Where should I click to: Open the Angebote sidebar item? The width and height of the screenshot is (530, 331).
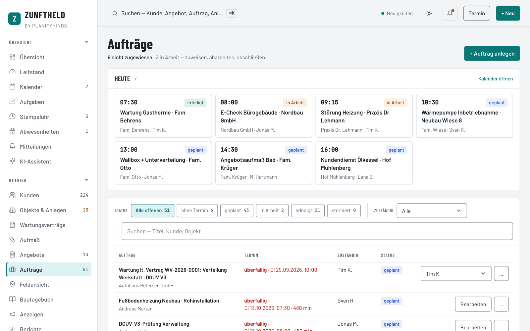(49, 255)
